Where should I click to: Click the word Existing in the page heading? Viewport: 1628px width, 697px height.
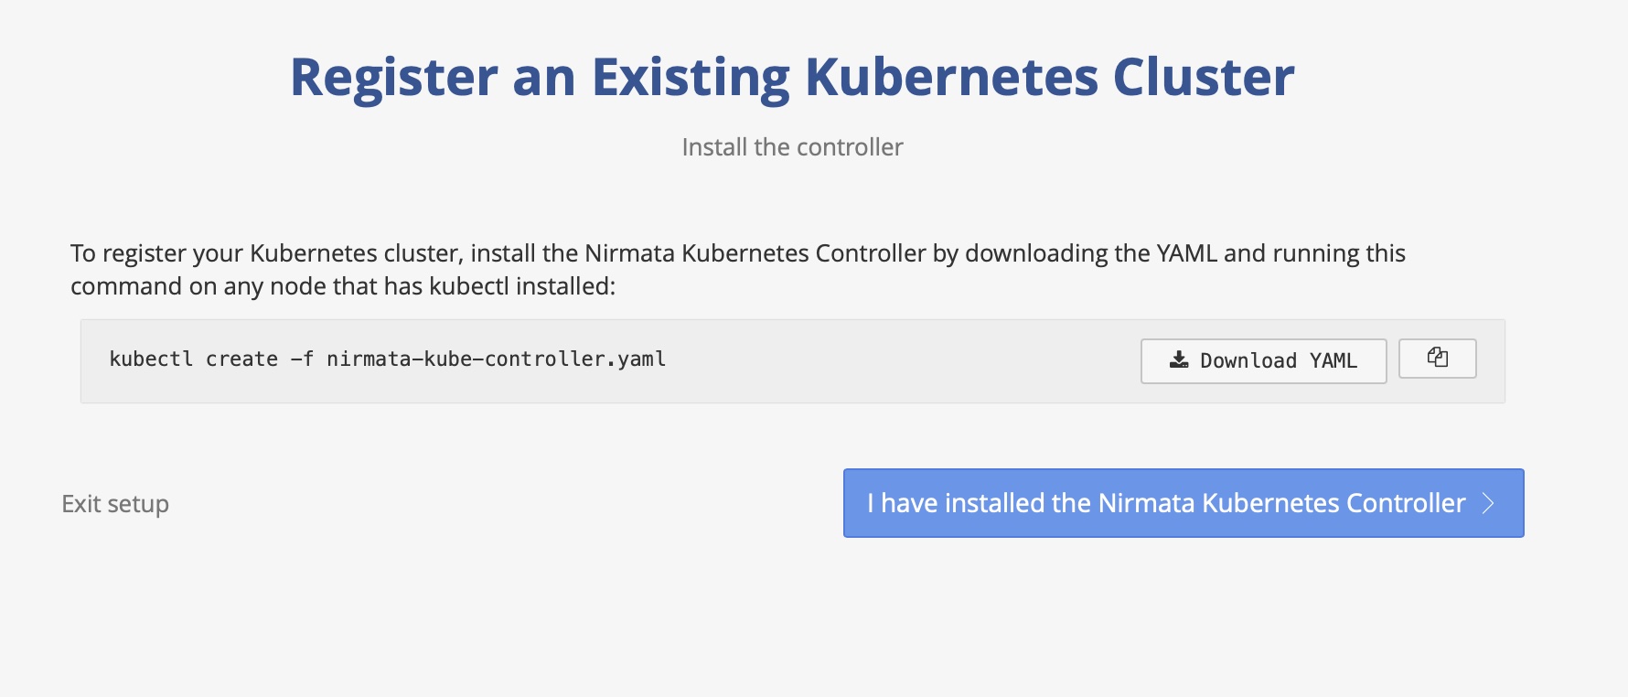pyautogui.click(x=691, y=78)
